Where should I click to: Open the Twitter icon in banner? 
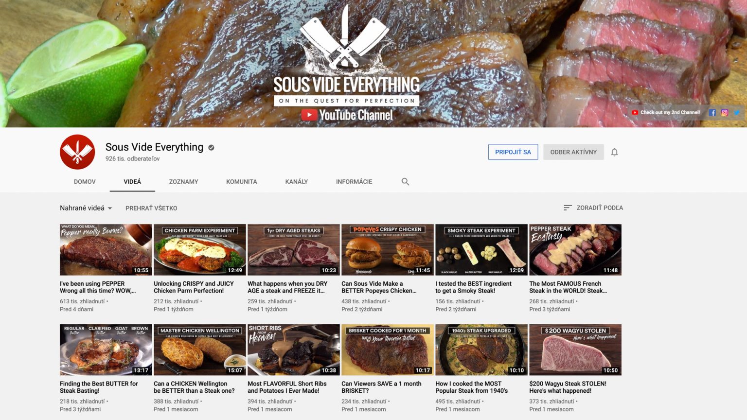pyautogui.click(x=736, y=112)
